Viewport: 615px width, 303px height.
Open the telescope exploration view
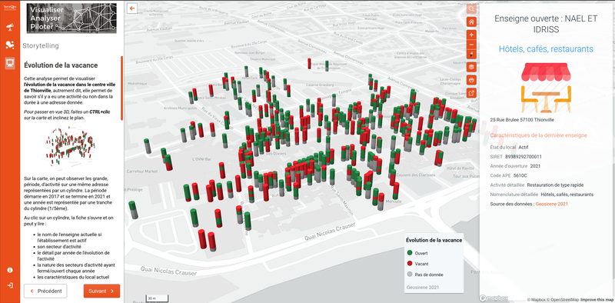coord(10,27)
